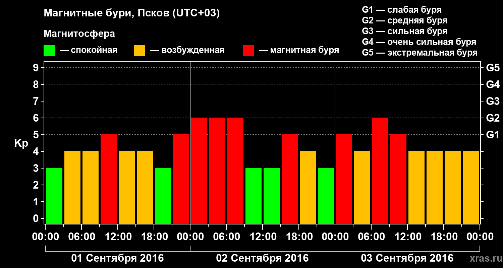Click the 'G4 — очень сильная буря' description
The height and width of the screenshot is (268, 503).
[419, 42]
